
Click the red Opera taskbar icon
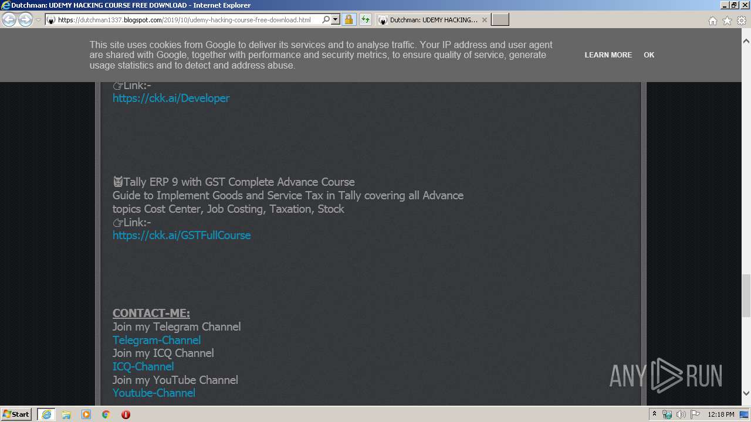(126, 414)
